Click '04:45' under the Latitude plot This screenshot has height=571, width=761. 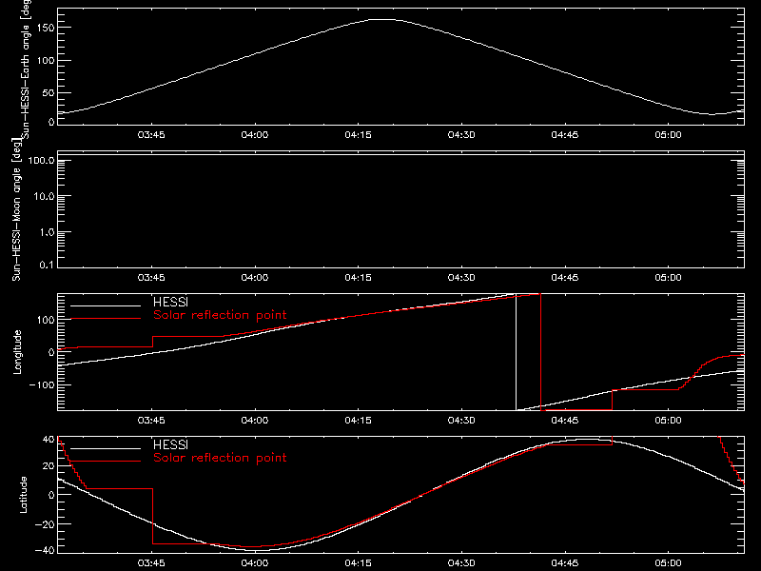(565, 563)
